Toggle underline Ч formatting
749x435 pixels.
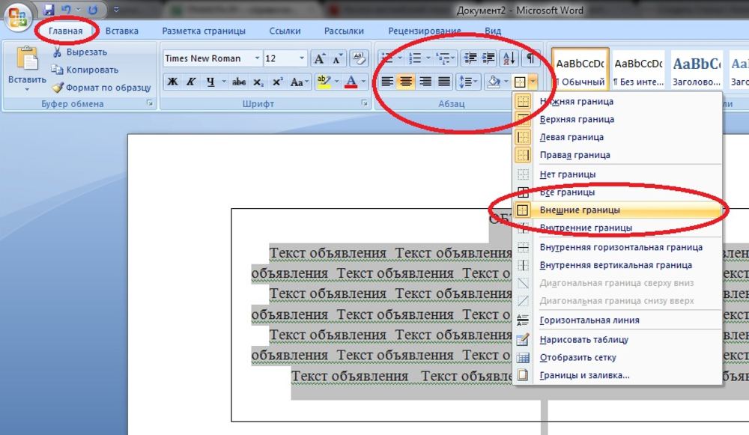210,82
